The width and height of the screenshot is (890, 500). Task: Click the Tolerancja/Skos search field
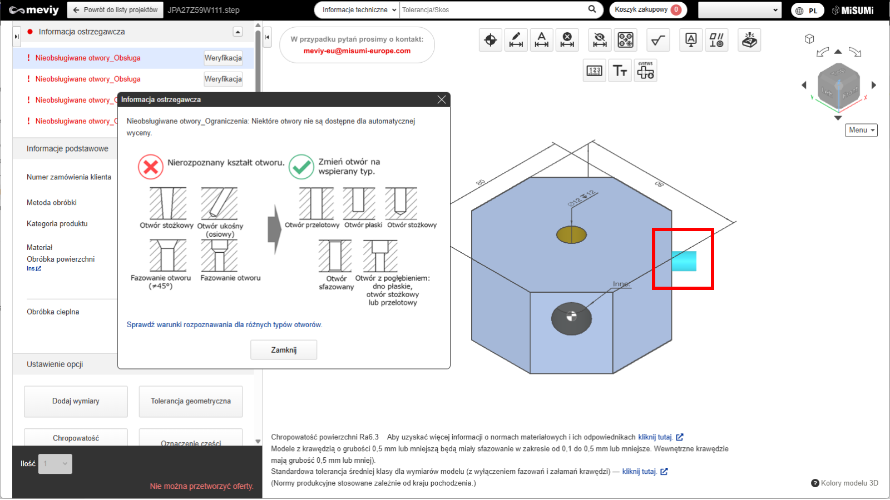click(x=492, y=10)
